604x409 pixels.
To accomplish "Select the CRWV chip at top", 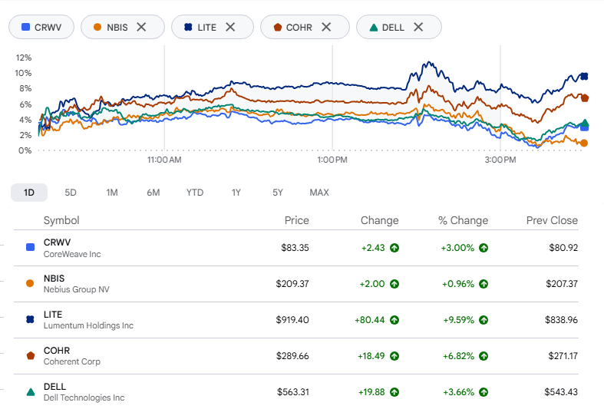I will pyautogui.click(x=41, y=27).
